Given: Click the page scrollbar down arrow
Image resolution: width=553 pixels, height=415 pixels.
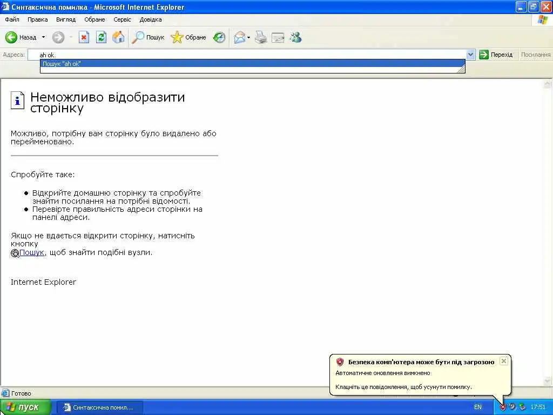Looking at the screenshot, I should coord(548,381).
